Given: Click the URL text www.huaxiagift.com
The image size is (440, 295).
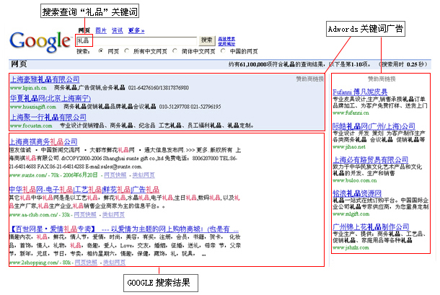Looking at the screenshot, I should [x=33, y=107].
